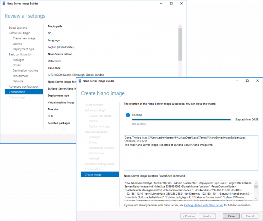The width and height of the screenshot is (263, 221).
Task: Click greyed Join domain step in front window
Action: tap(96, 153)
